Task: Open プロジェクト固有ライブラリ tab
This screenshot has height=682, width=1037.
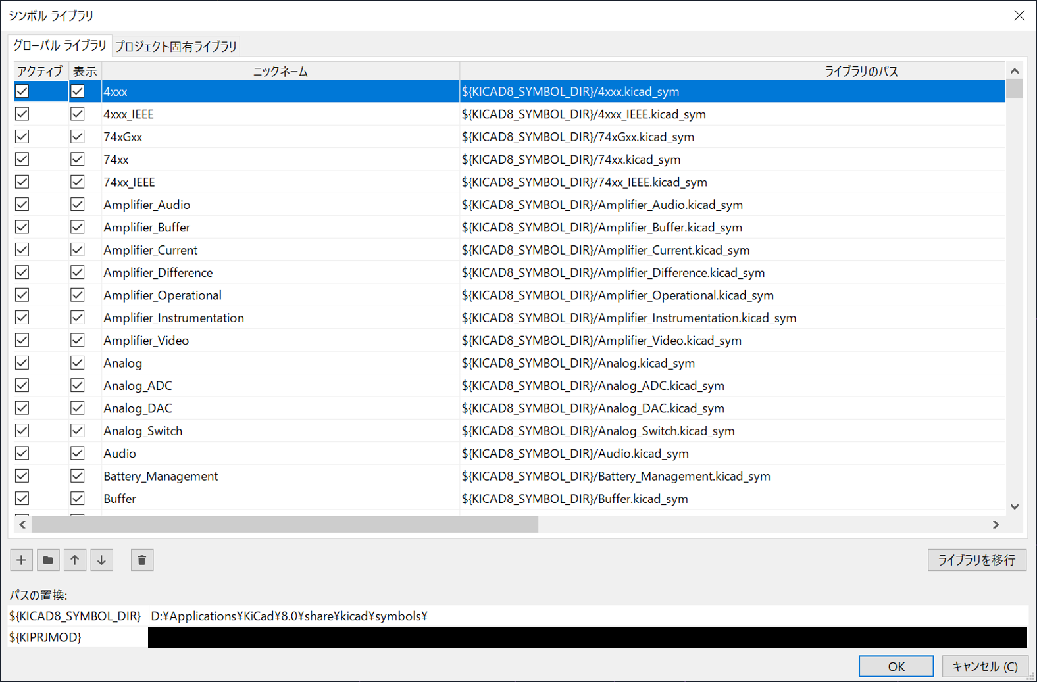Action: (176, 46)
